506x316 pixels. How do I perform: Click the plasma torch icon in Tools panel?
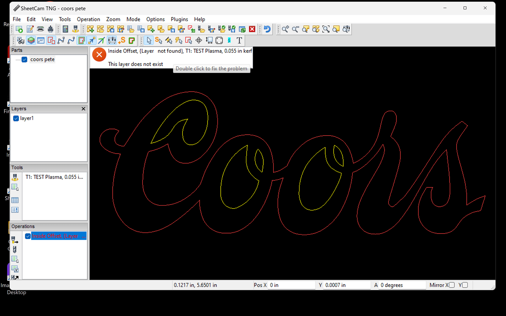(x=15, y=177)
